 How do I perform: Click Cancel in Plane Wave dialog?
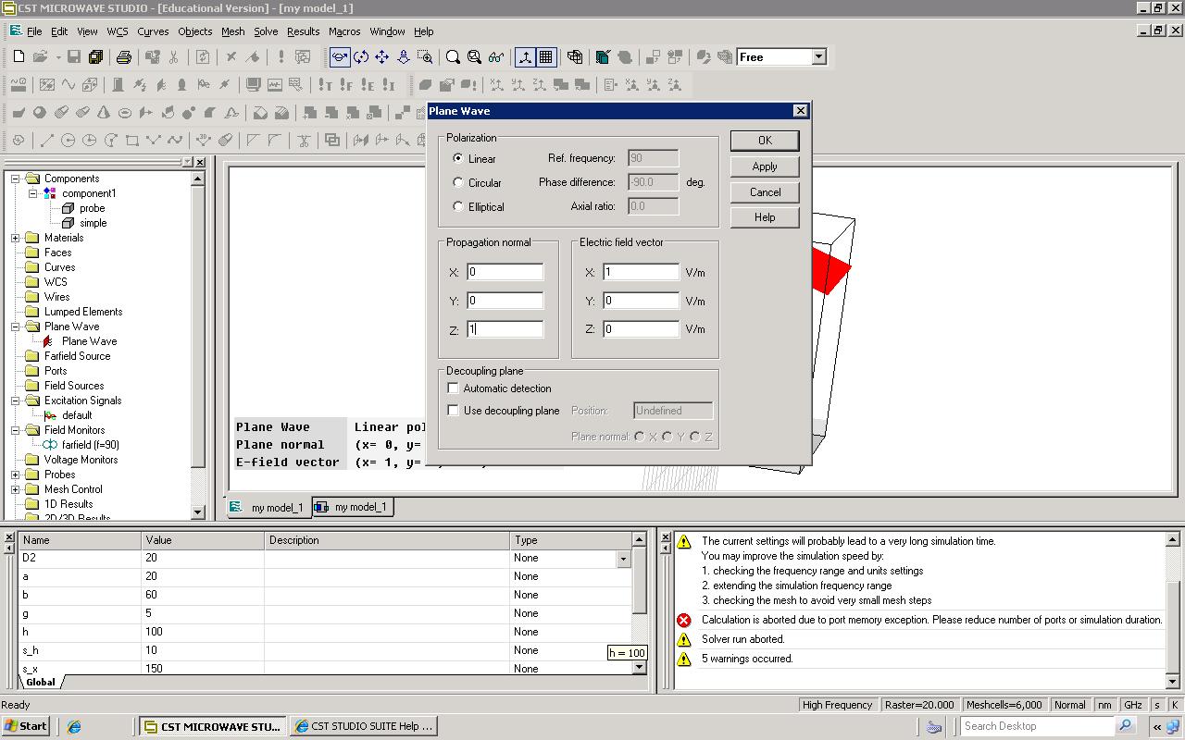765,192
